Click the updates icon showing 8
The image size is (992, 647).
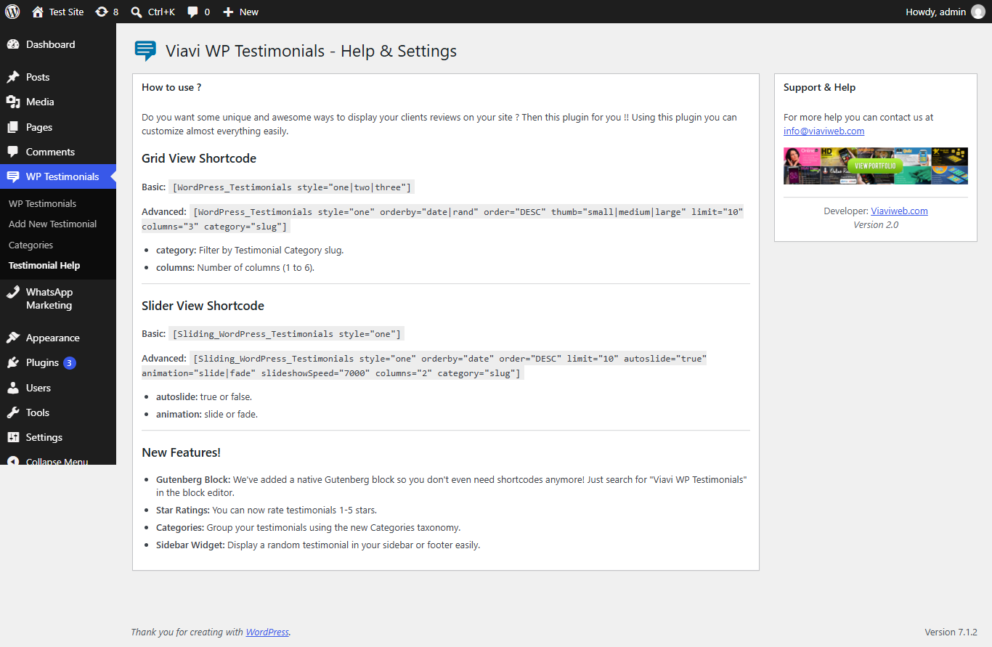tap(102, 12)
